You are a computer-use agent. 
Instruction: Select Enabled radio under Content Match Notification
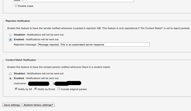(10, 78)
